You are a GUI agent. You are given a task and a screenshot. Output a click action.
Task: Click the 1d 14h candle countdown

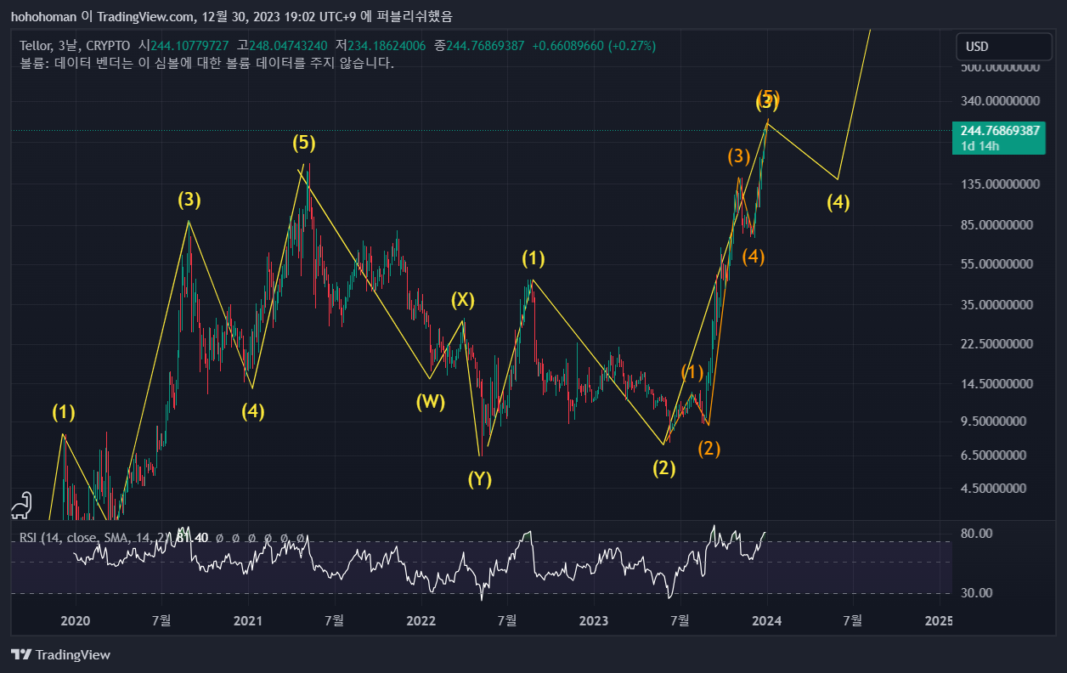click(979, 146)
